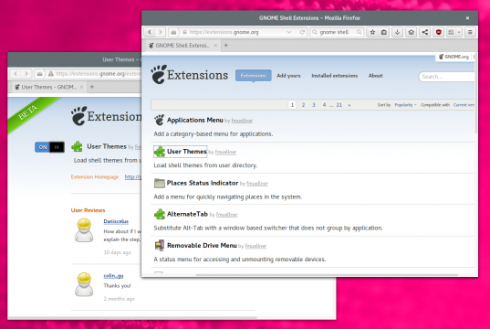Open URL history dropdown in the front window's address bar

[x=289, y=32]
